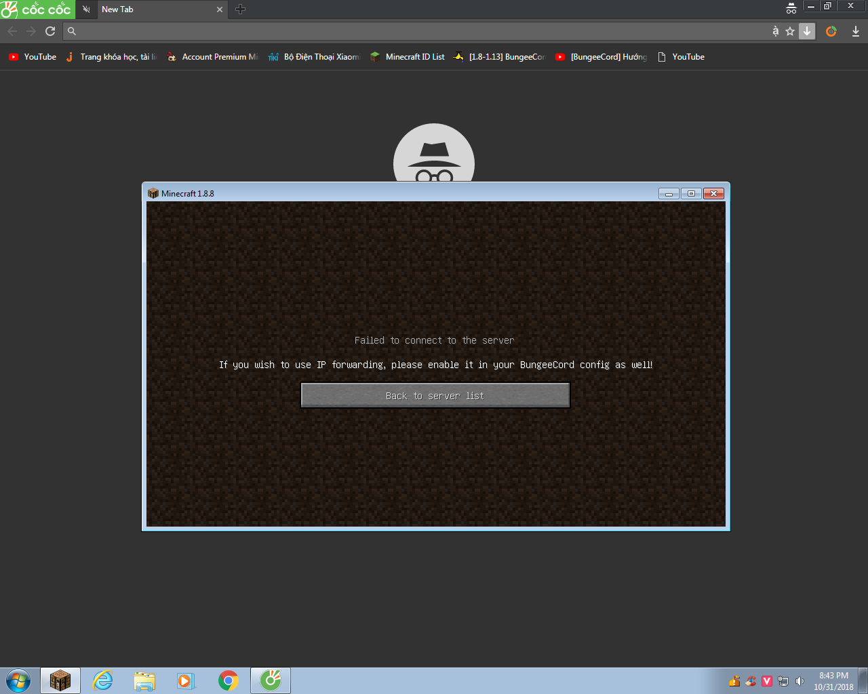Open the Bộ Điện Thoại Xiaomi bookmark
868x694 pixels.
(315, 57)
